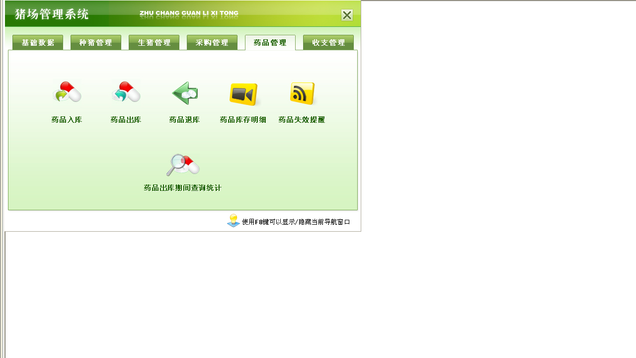The width and height of the screenshot is (636, 358).
Task: Click the 药品入库 text label
Action: (67, 119)
